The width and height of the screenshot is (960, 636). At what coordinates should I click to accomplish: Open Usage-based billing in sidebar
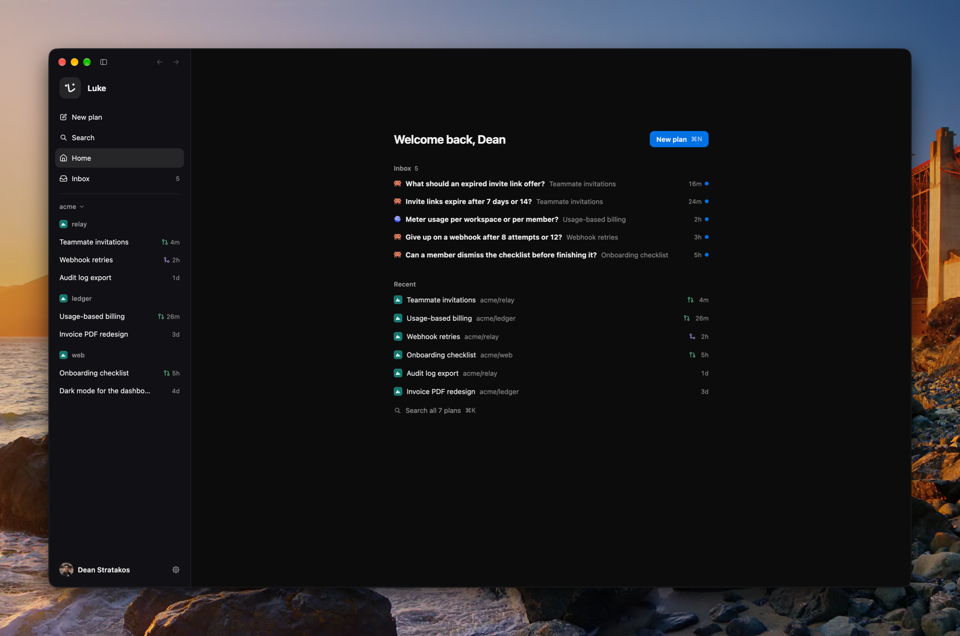click(x=119, y=316)
